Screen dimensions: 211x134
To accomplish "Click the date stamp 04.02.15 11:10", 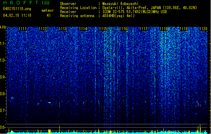I will [17, 15].
